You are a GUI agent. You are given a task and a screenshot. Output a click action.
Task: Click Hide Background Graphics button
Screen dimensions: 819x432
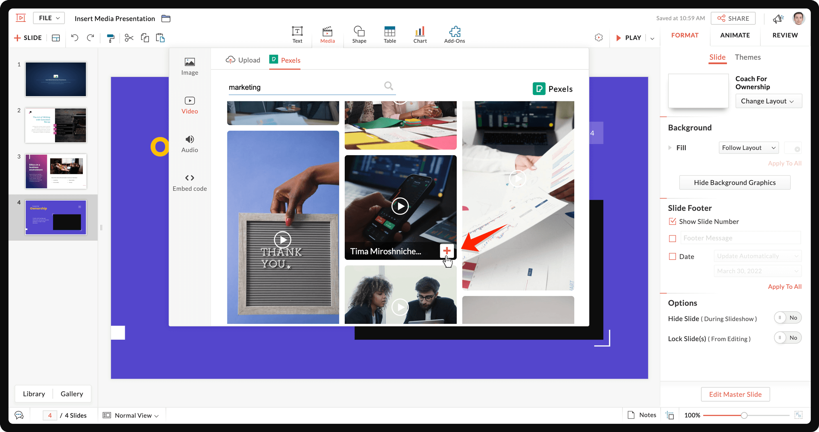pyautogui.click(x=734, y=183)
